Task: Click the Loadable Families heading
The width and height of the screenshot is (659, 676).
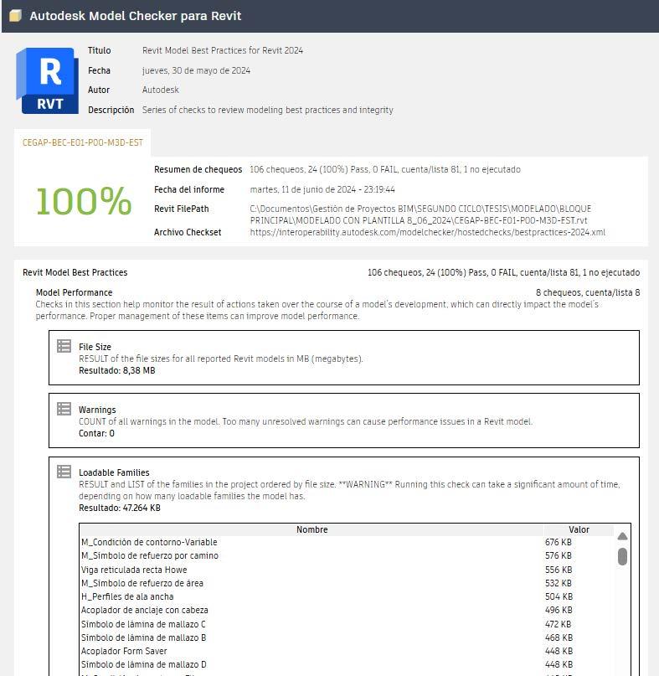Action: click(x=114, y=472)
